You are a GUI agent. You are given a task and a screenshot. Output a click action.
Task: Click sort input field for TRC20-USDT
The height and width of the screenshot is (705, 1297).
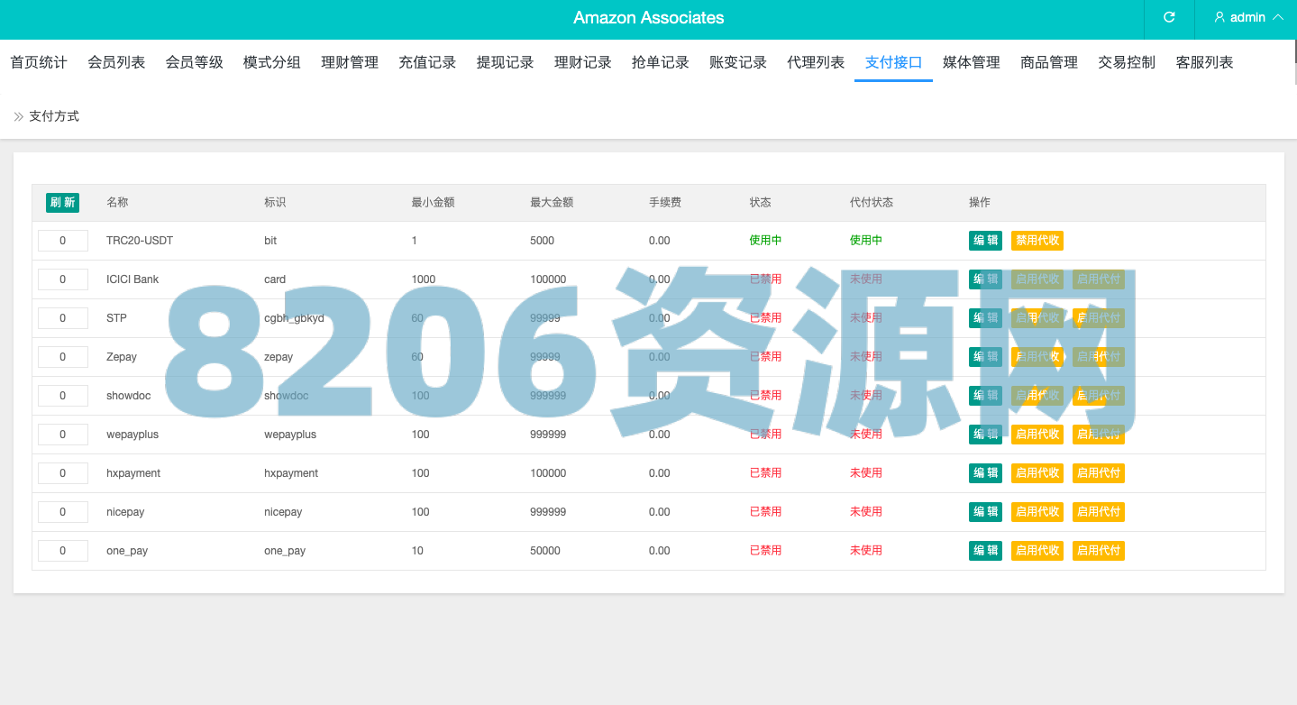pyautogui.click(x=62, y=241)
